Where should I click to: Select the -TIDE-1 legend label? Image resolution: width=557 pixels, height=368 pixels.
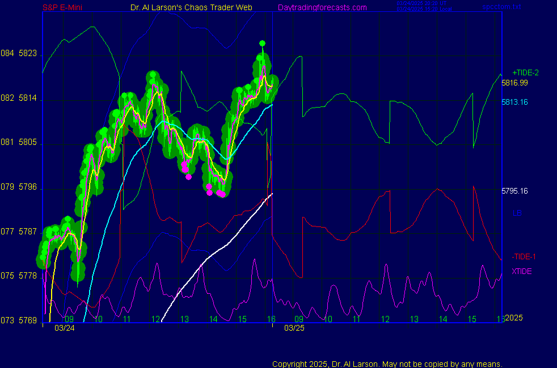coord(524,256)
